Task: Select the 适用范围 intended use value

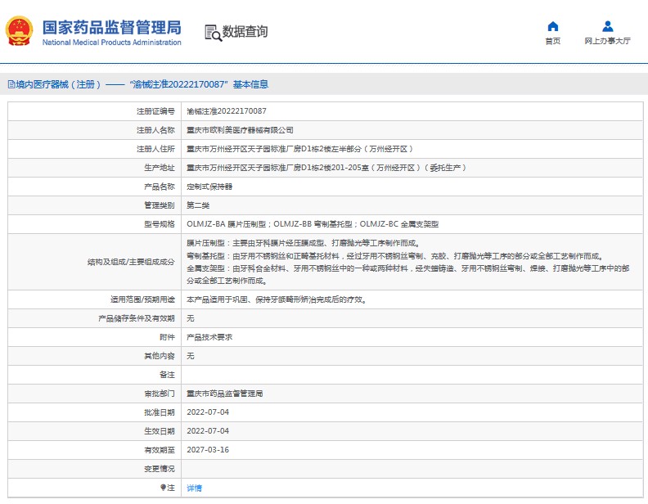Action: coord(277,299)
